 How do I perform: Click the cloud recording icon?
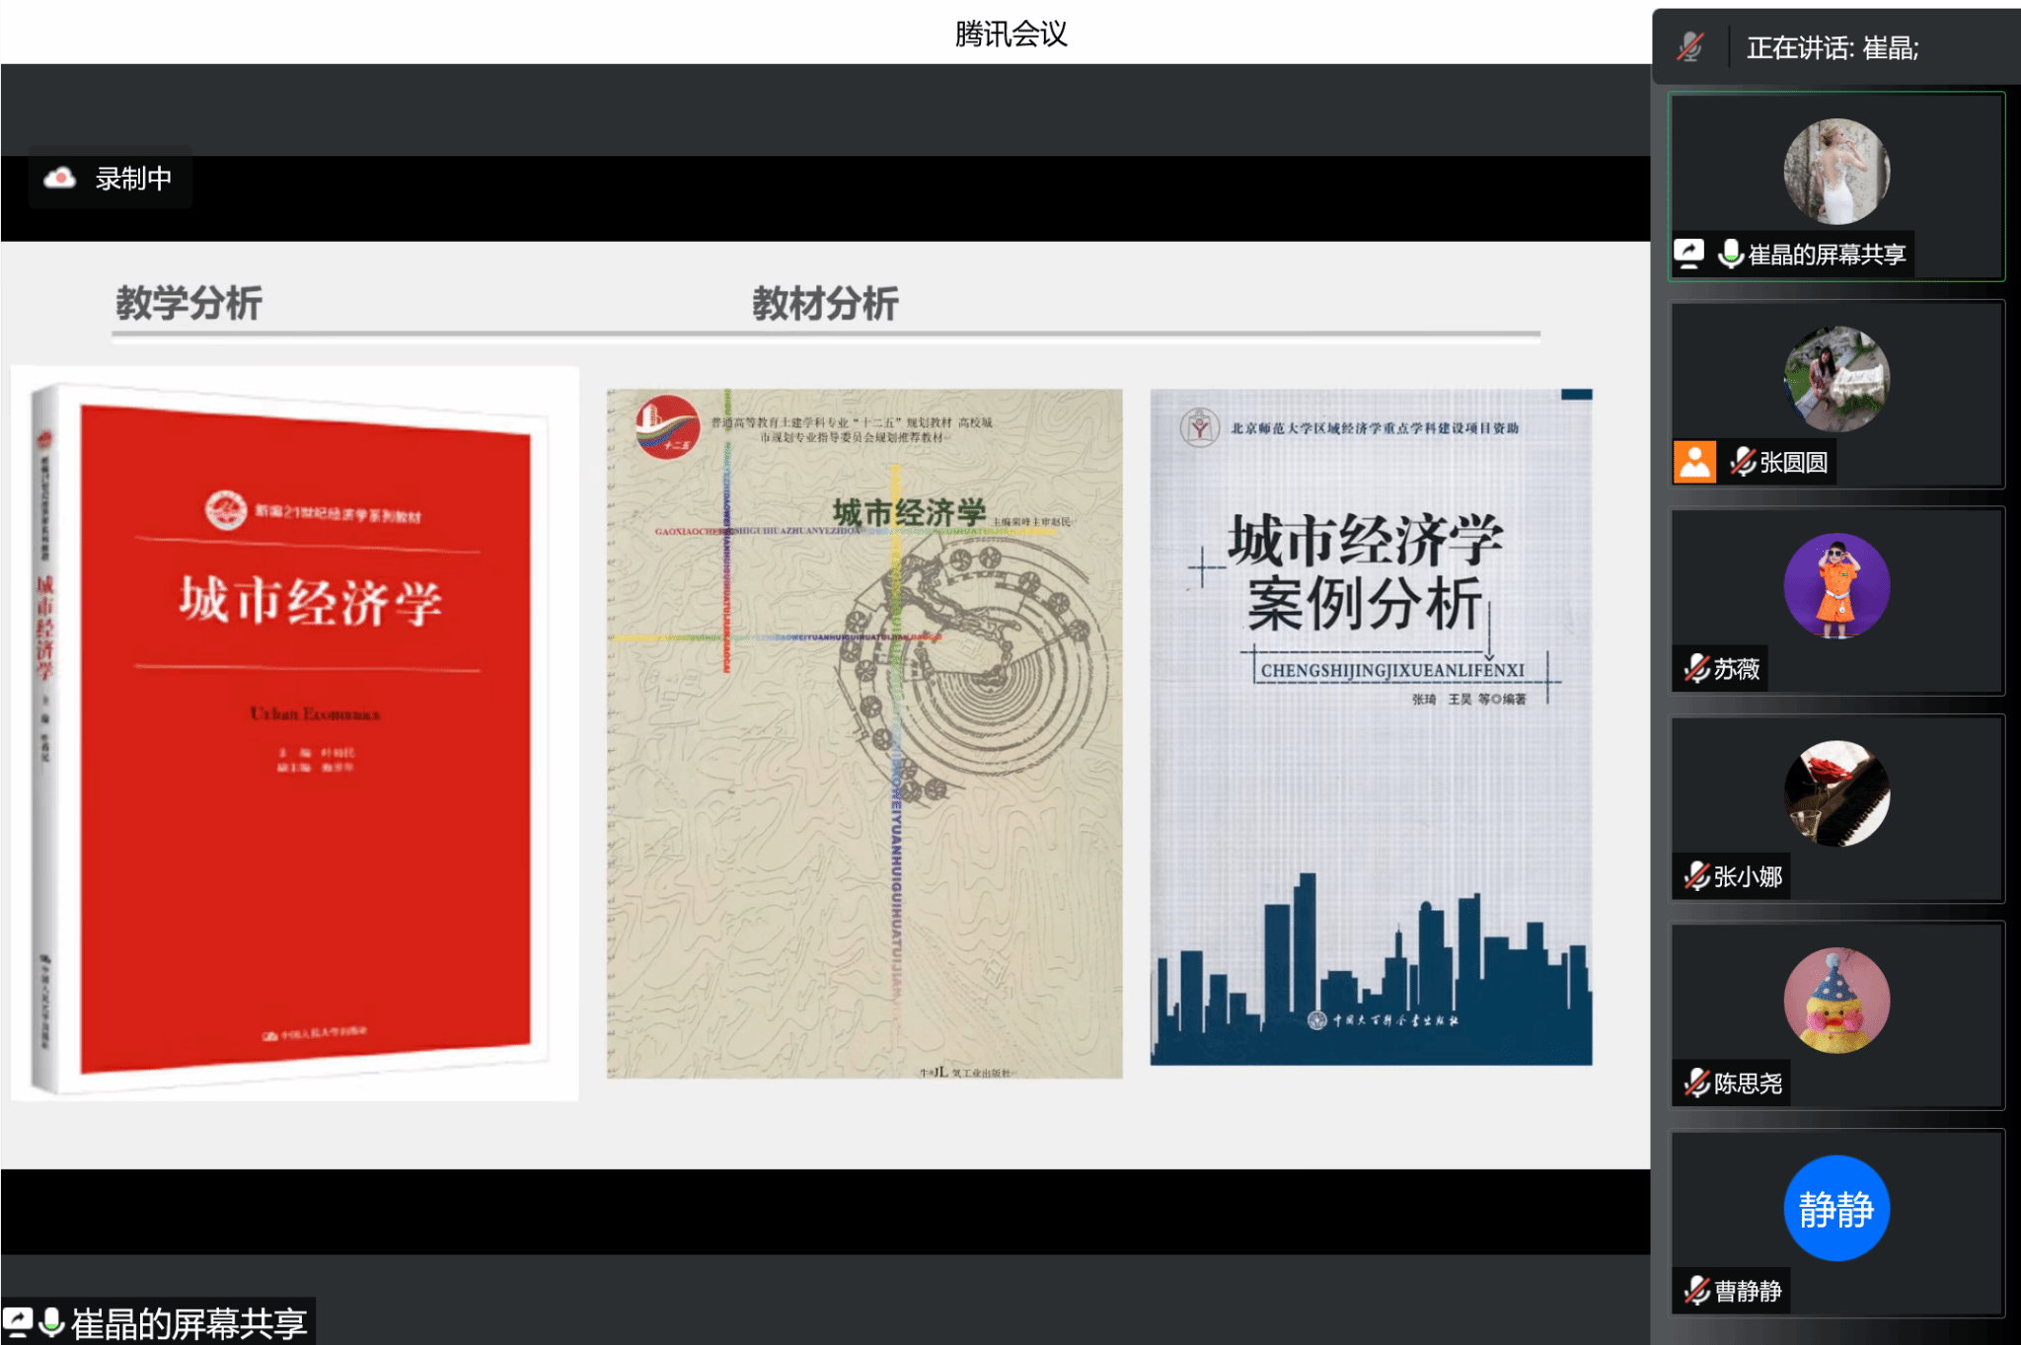click(60, 179)
